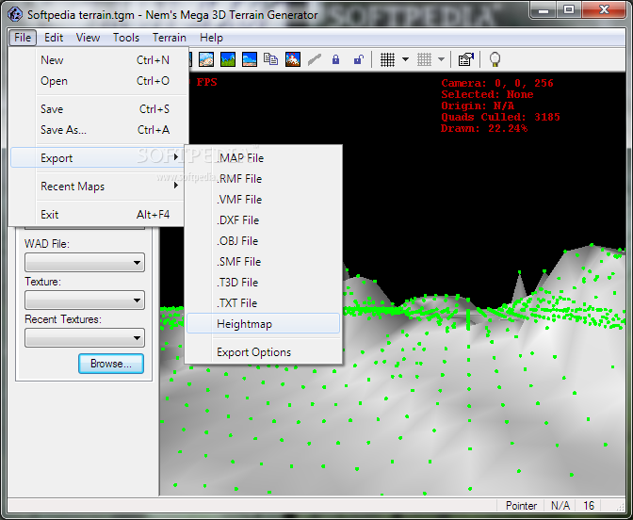This screenshot has height=520, width=633.
Task: Toggle the light bulb toolbar icon
Action: pyautogui.click(x=495, y=59)
